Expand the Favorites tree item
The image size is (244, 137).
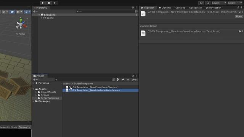34,83
